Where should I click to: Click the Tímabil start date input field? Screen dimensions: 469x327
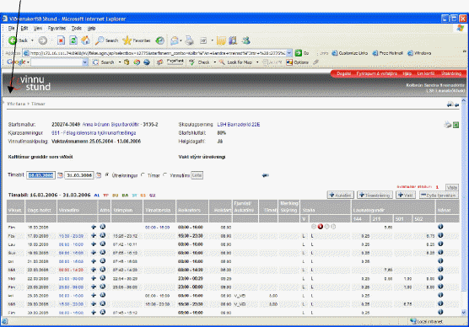click(x=41, y=175)
